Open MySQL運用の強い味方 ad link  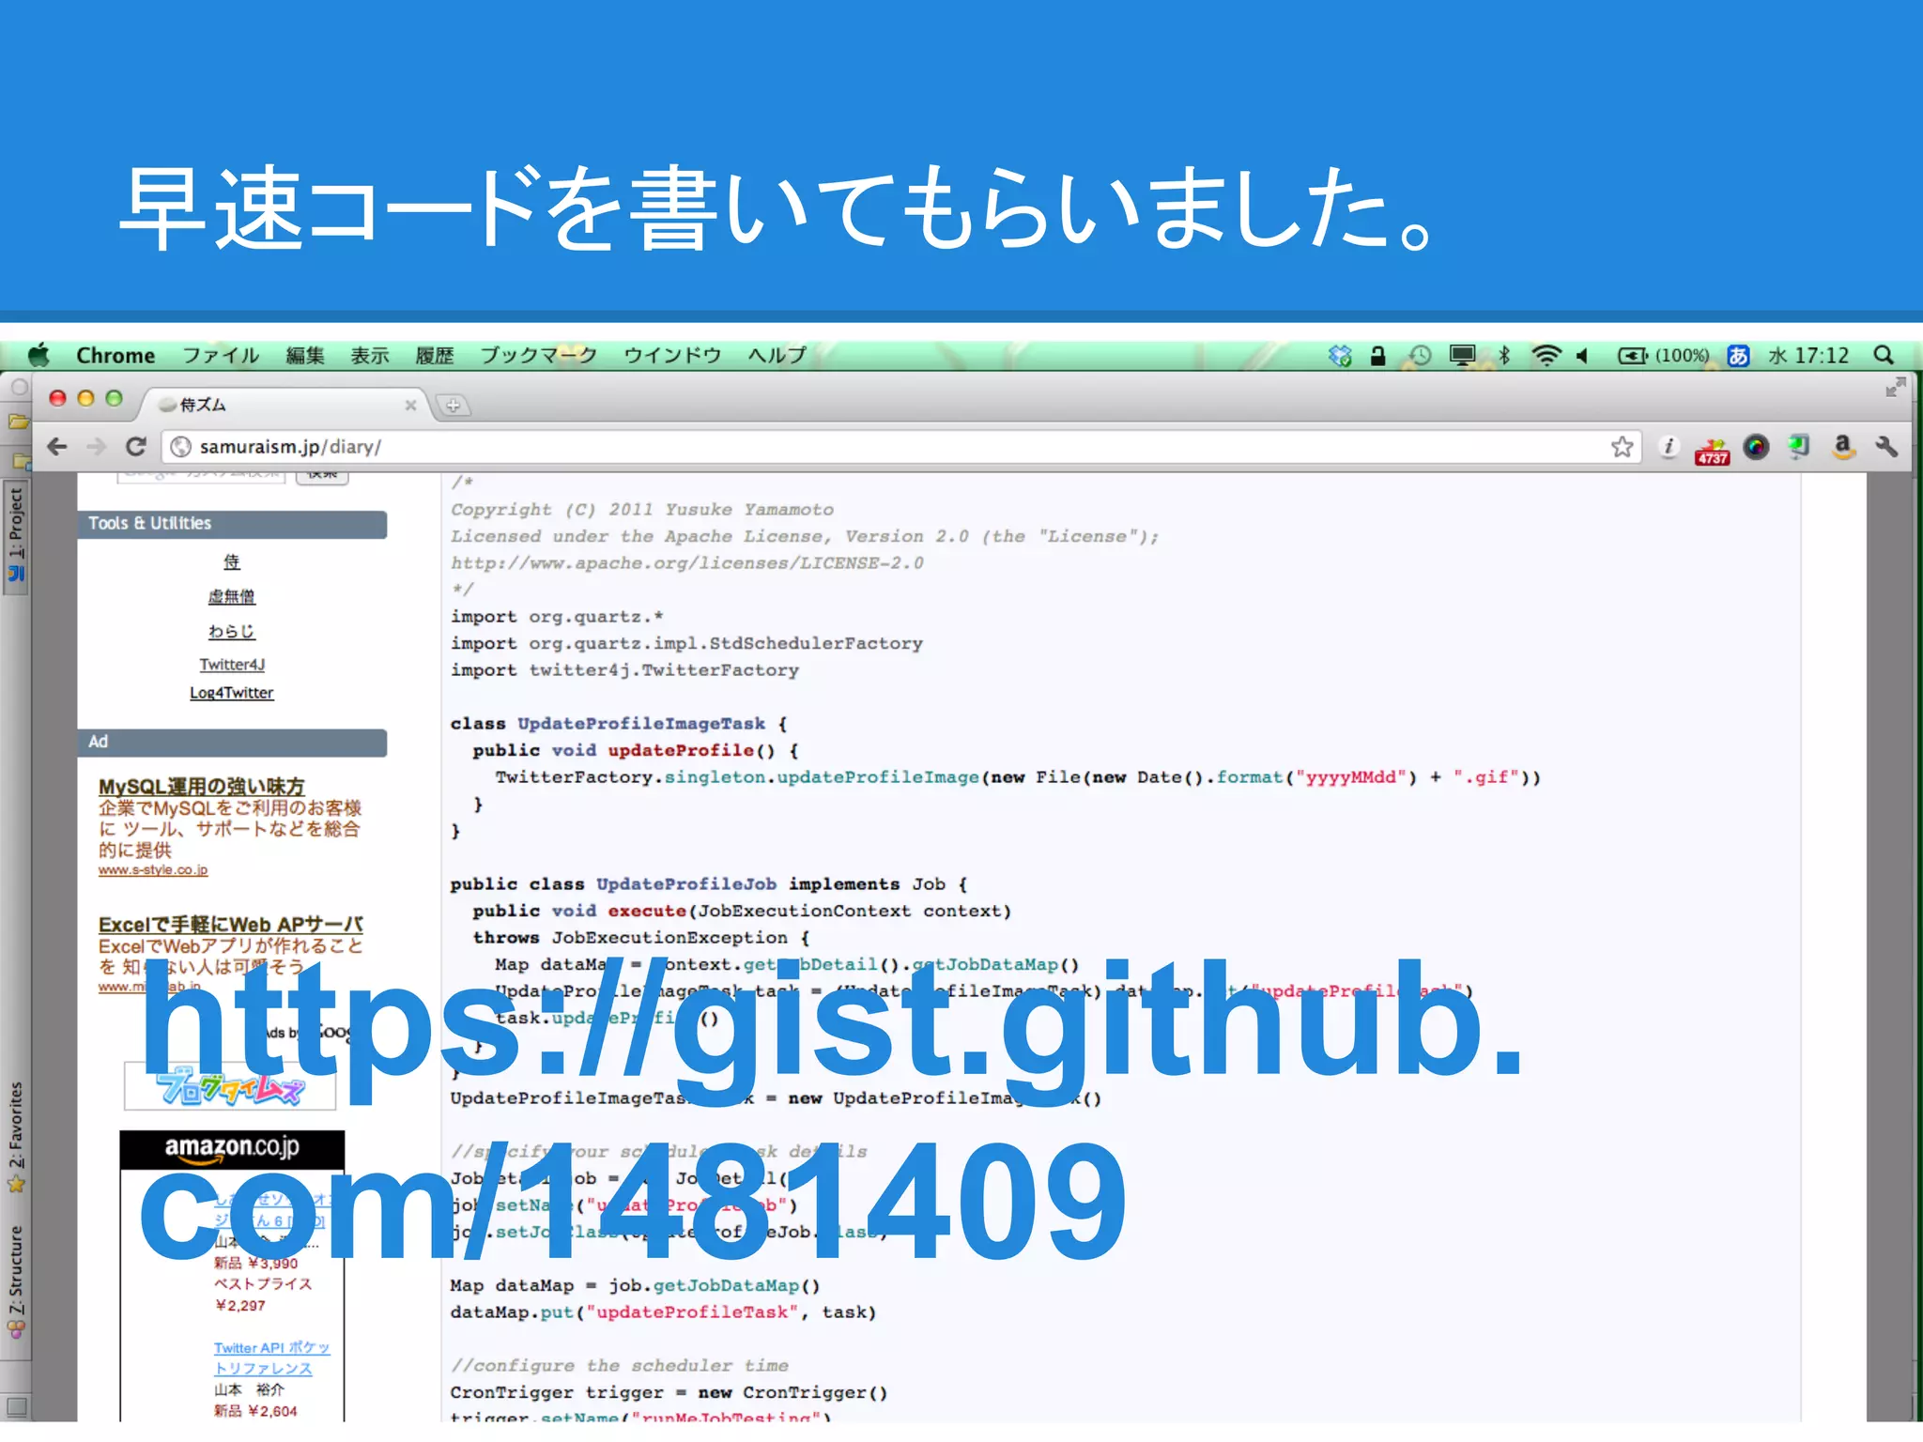(x=202, y=786)
